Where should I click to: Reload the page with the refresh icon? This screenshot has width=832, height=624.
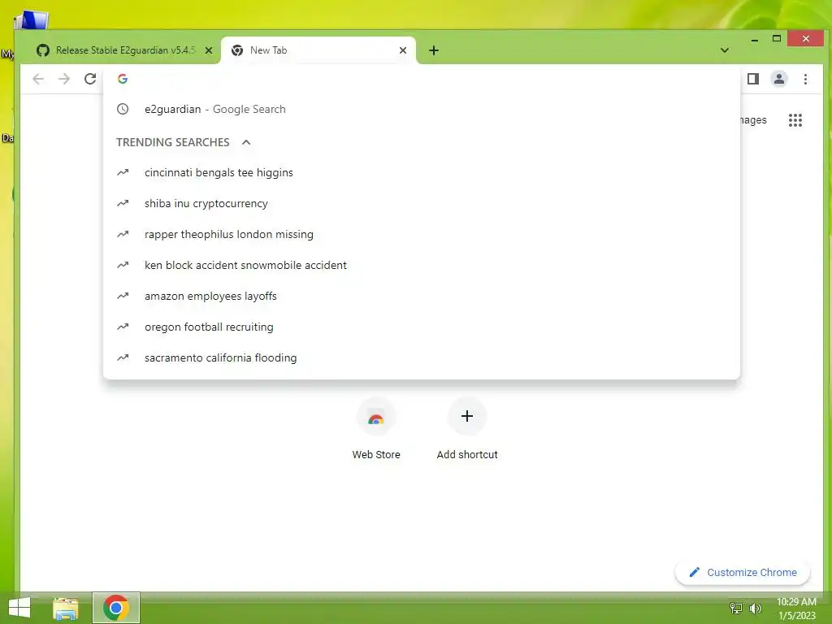[90, 79]
